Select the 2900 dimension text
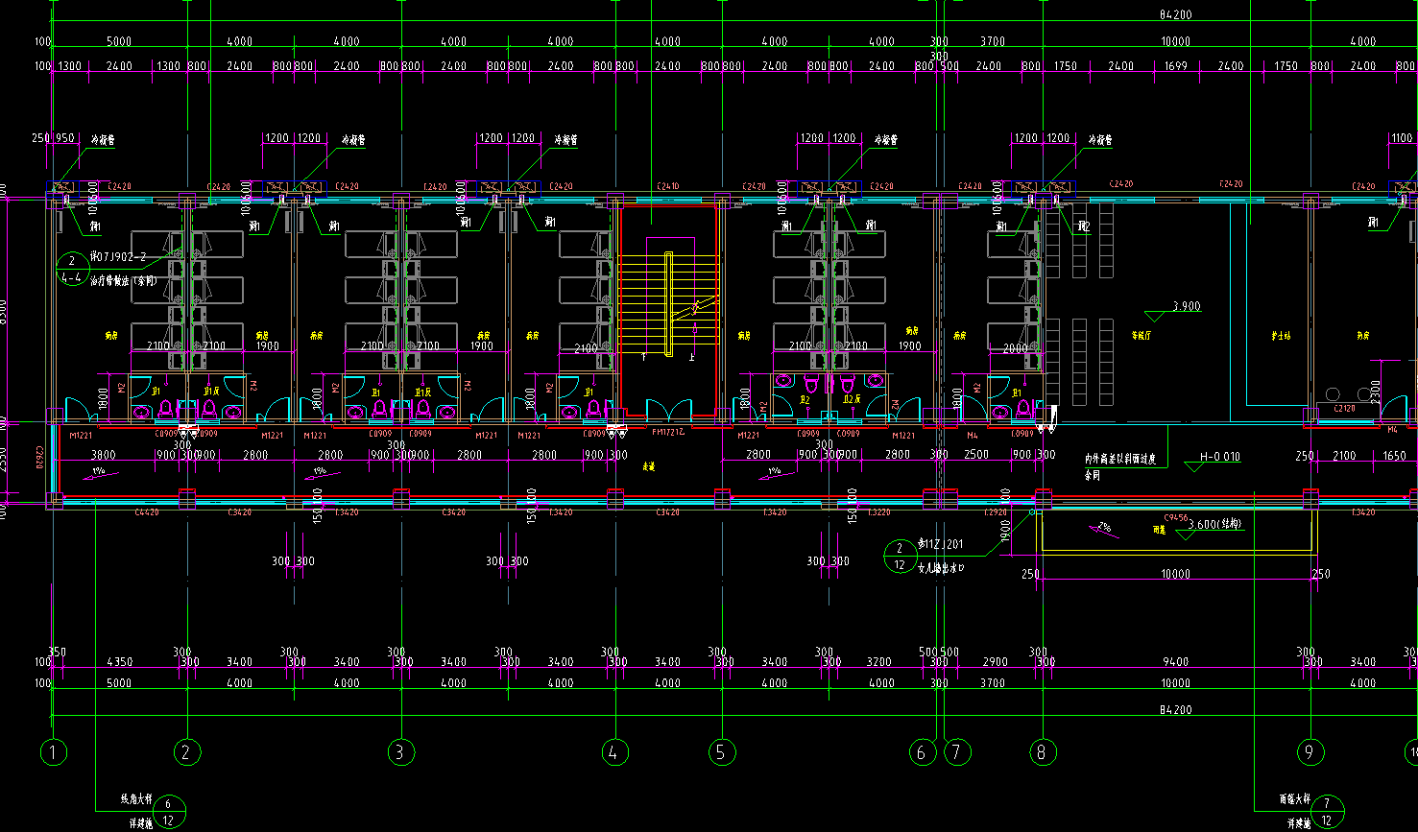 coord(996,662)
